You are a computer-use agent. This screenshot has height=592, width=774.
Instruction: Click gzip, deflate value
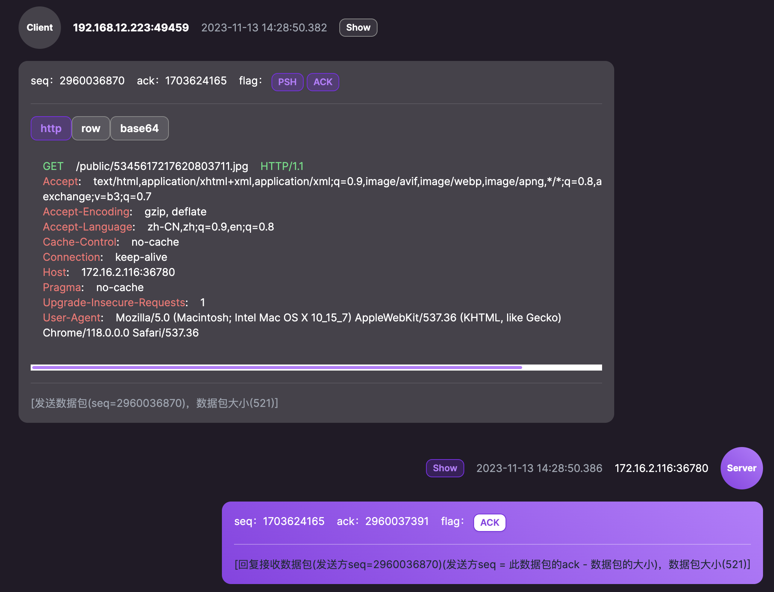(x=175, y=212)
